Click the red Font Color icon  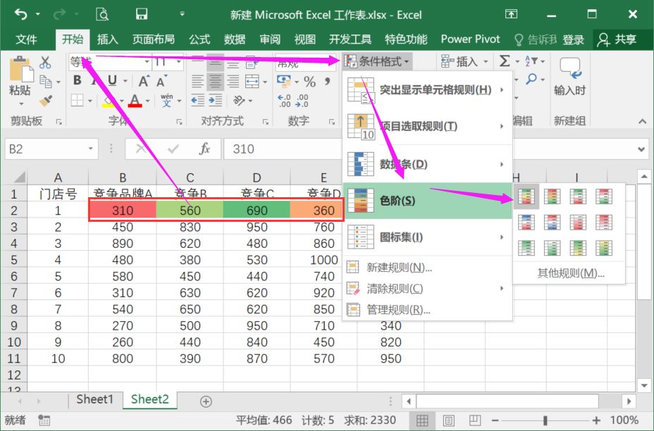(135, 101)
